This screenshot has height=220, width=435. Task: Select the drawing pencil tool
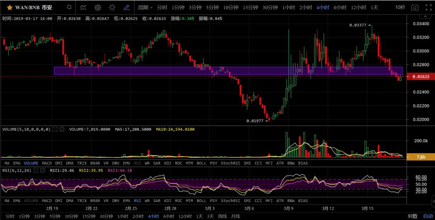click(126, 7)
